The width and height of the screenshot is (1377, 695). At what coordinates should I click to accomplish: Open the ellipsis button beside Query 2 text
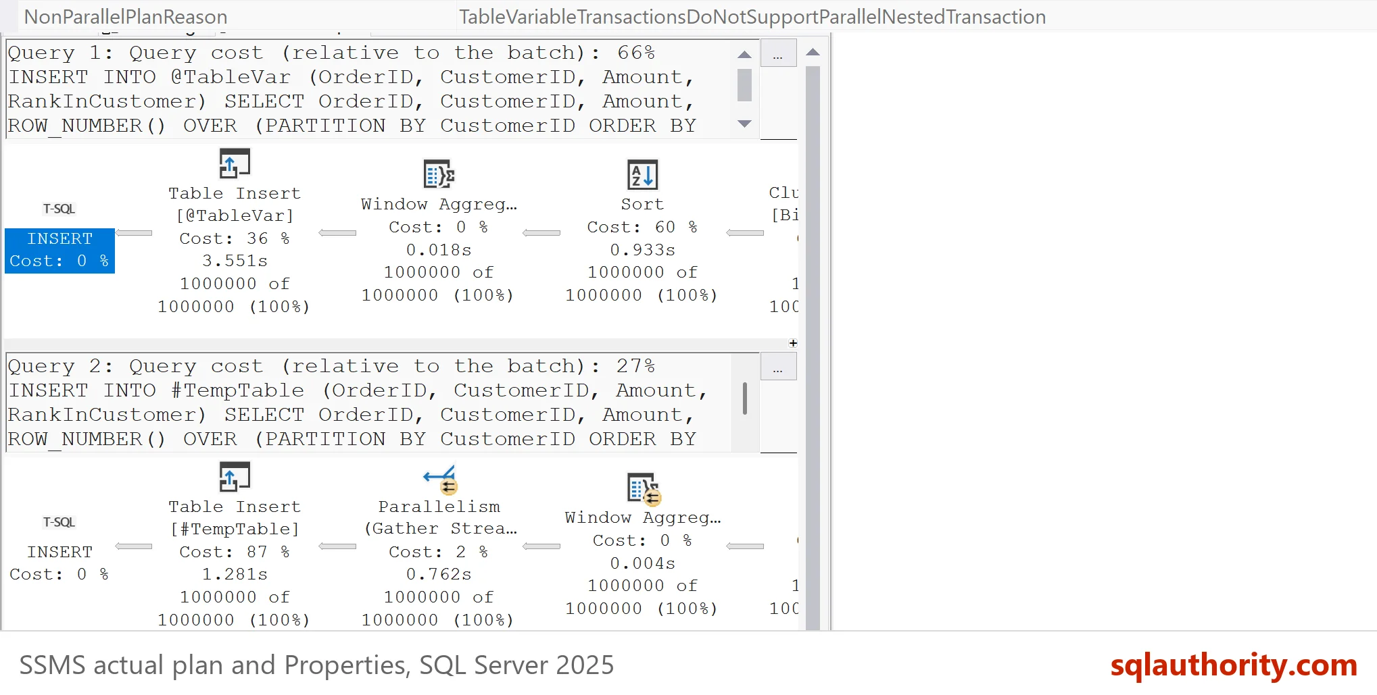[x=778, y=367]
